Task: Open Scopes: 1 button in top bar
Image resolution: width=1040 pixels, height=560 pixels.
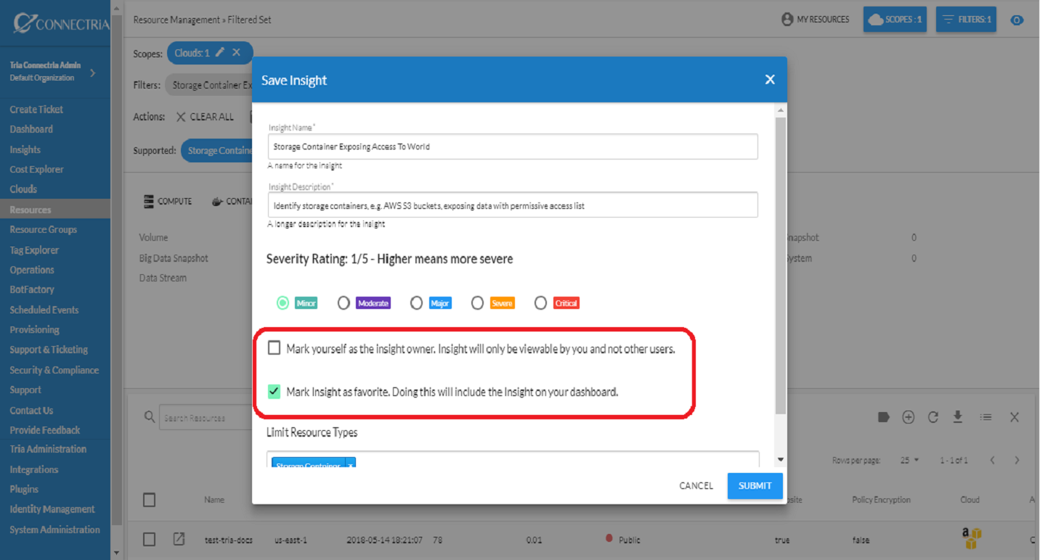Action: point(895,20)
